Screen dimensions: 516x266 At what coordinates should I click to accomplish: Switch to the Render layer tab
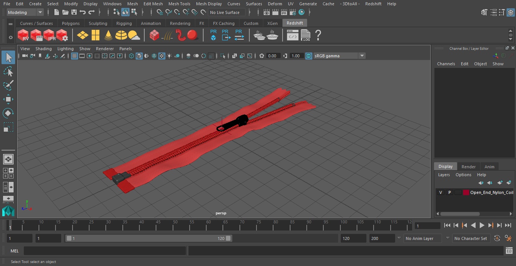(x=468, y=167)
